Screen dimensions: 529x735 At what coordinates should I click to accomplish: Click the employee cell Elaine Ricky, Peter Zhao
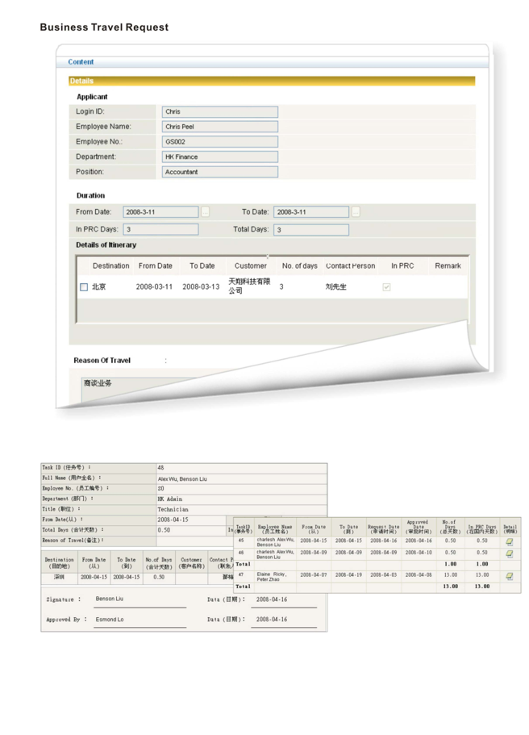click(271, 577)
